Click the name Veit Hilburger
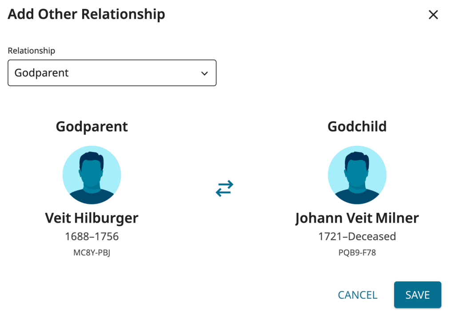This screenshot has height=316, width=455. (x=92, y=218)
